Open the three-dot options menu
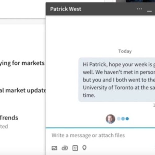155x155 pixels. pos(139,9)
